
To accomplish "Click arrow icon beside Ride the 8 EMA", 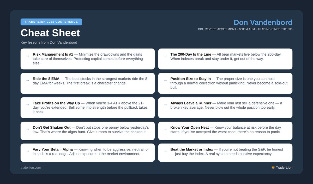I will tap(27, 80).
